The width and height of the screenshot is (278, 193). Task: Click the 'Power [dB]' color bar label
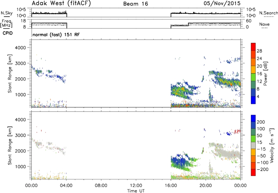coord(265,74)
